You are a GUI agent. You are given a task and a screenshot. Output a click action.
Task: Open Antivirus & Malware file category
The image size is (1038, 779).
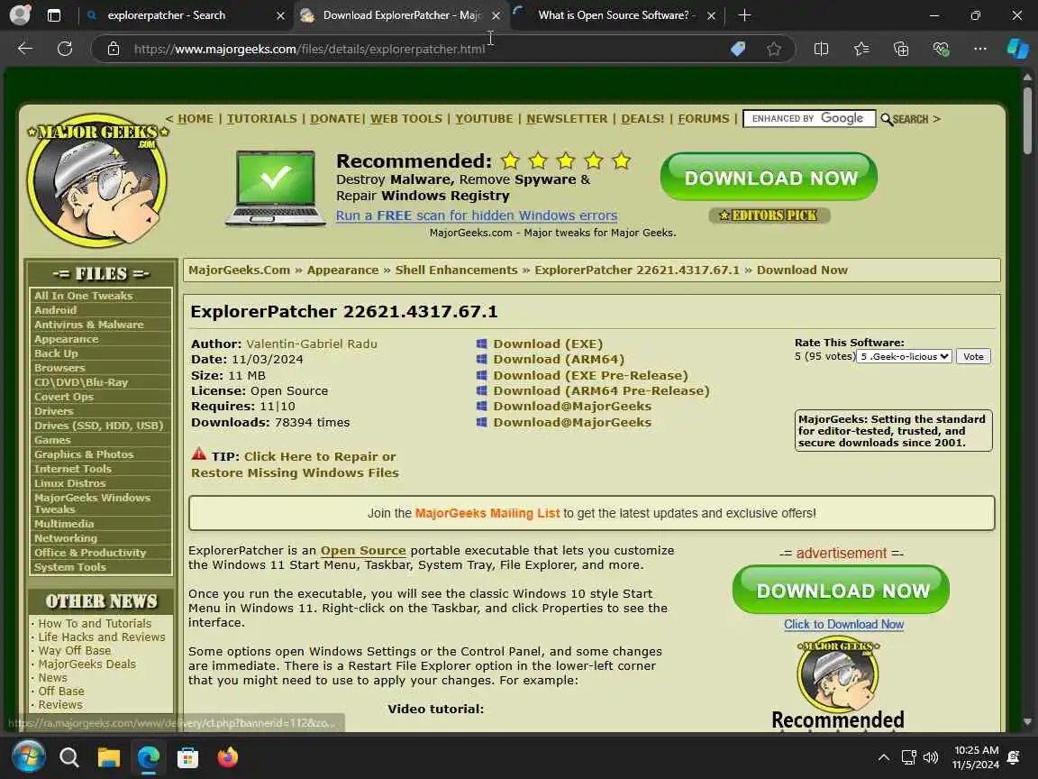(x=88, y=325)
